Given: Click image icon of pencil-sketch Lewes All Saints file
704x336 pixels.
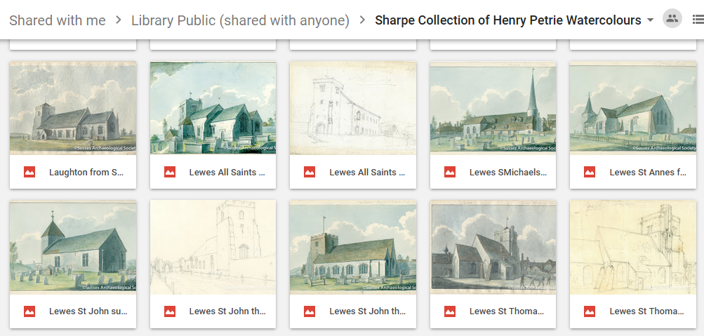Looking at the screenshot, I should click(x=310, y=172).
